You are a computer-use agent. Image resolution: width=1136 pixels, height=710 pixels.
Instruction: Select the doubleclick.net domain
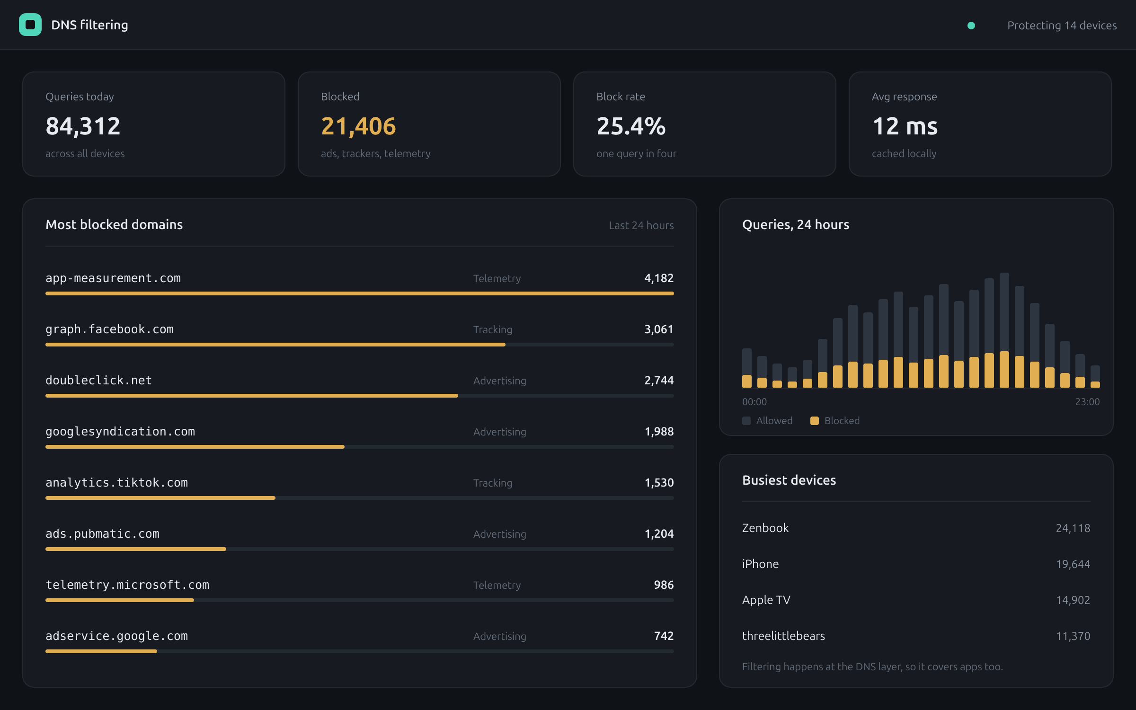(98, 381)
